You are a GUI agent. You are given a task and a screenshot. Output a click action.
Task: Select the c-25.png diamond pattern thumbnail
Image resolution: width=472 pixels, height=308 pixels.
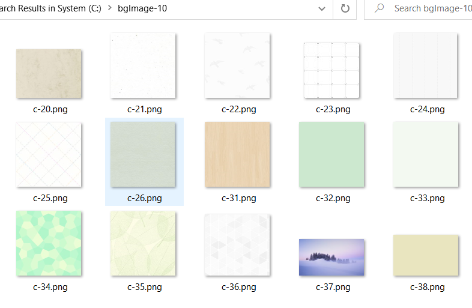pyautogui.click(x=49, y=154)
